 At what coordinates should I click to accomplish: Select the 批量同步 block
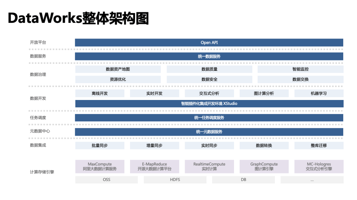click(100, 146)
